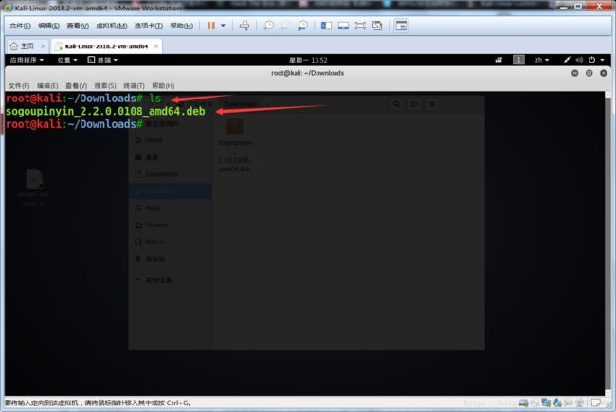Close the 主页 tab
The height and width of the screenshot is (412, 616).
pos(43,46)
